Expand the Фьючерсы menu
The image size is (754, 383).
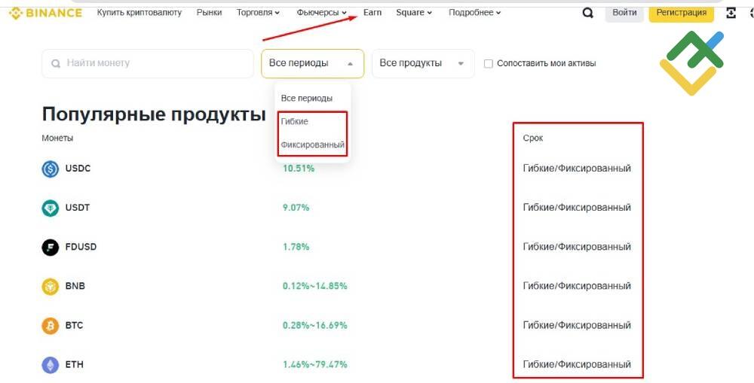[x=322, y=13]
